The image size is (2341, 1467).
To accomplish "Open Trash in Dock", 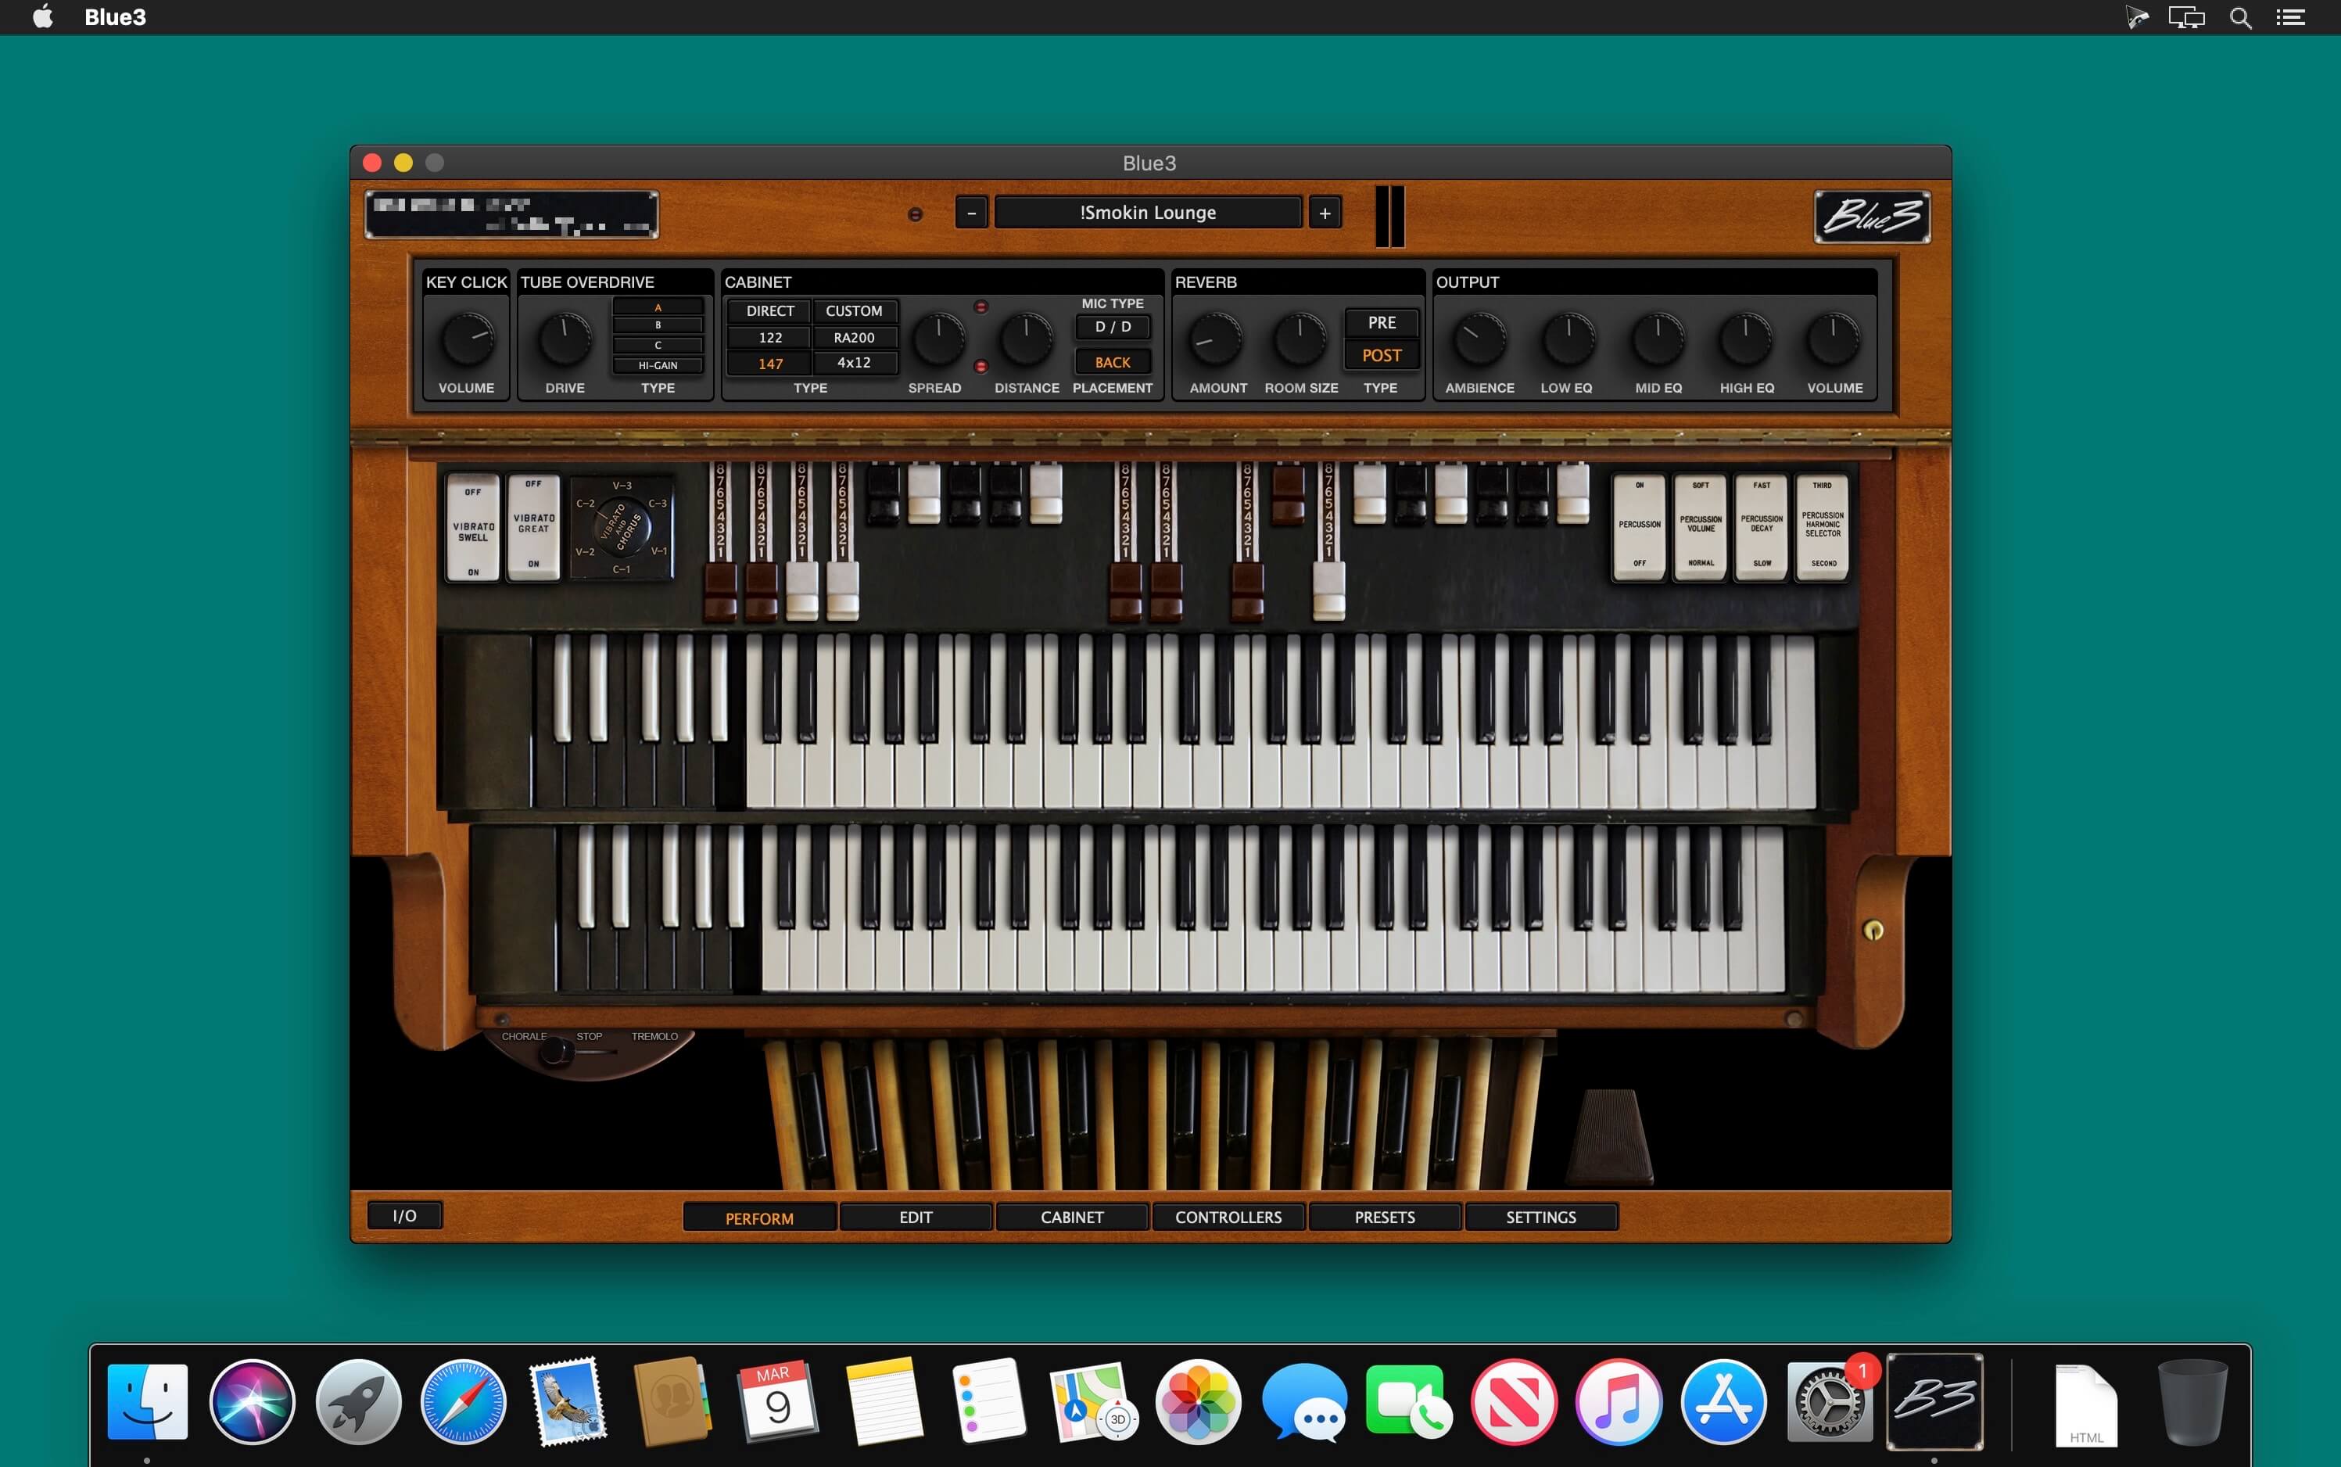I will pyautogui.click(x=2192, y=1401).
